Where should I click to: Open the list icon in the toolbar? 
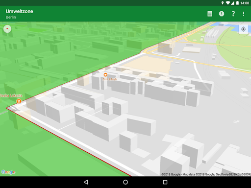point(210,14)
